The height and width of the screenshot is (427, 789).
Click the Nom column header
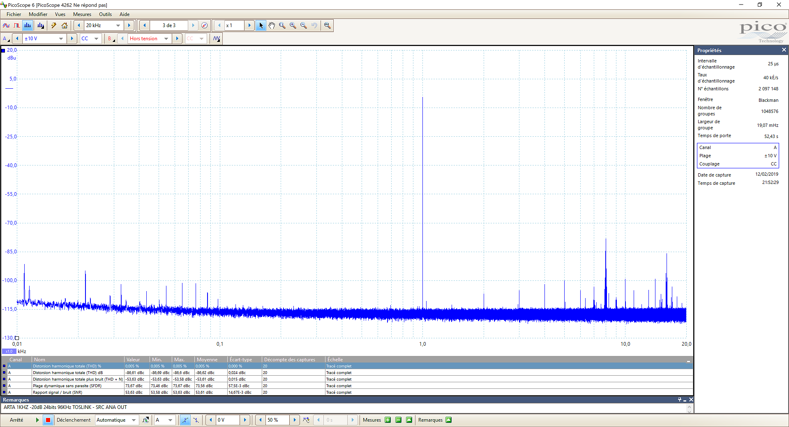pos(78,360)
